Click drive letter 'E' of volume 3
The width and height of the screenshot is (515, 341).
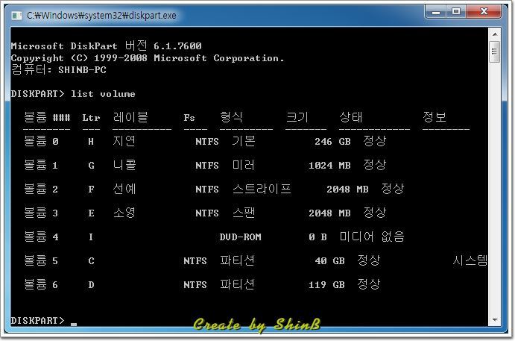[x=91, y=213]
